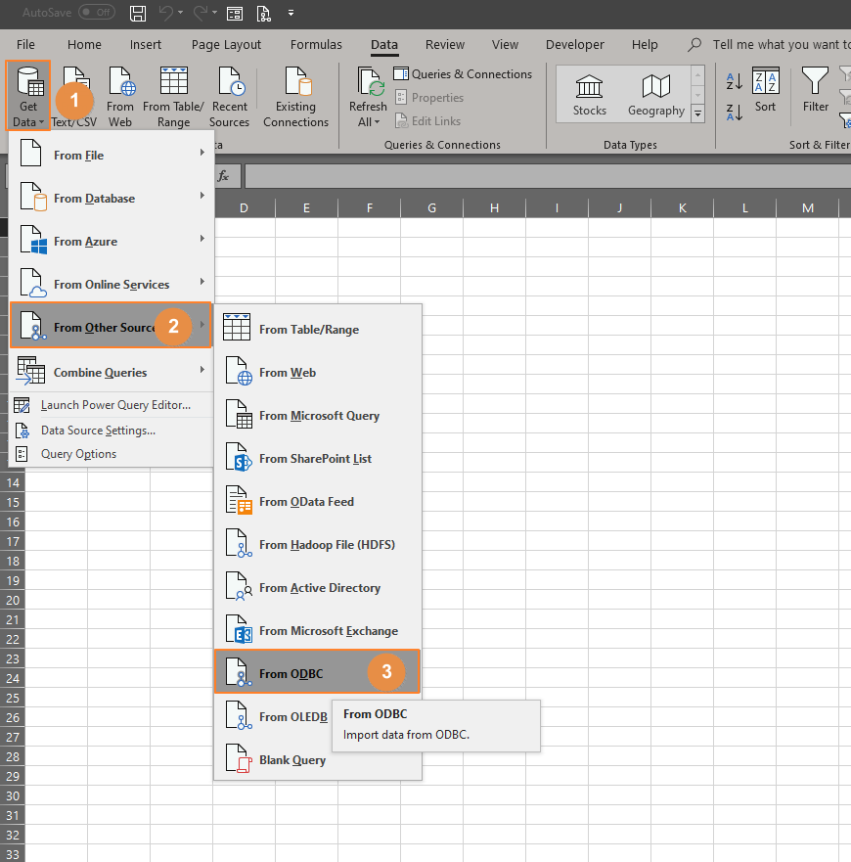Click the Geography data type
This screenshot has height=862, width=851.
pos(655,95)
